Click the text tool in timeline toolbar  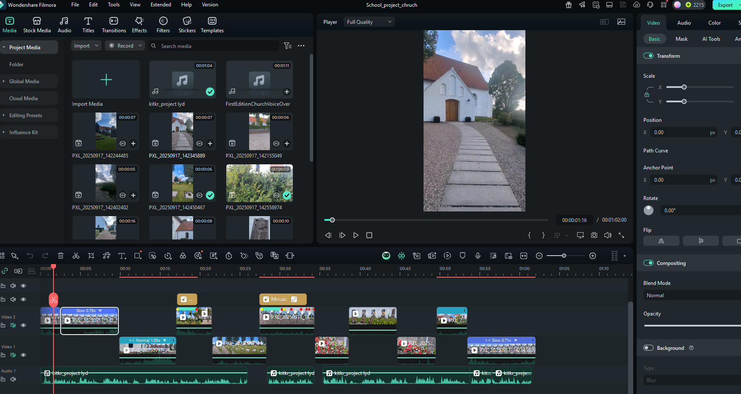(x=122, y=256)
